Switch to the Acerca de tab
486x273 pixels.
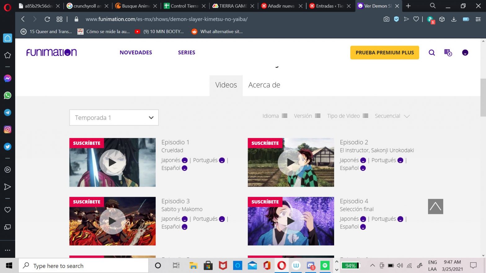[264, 85]
